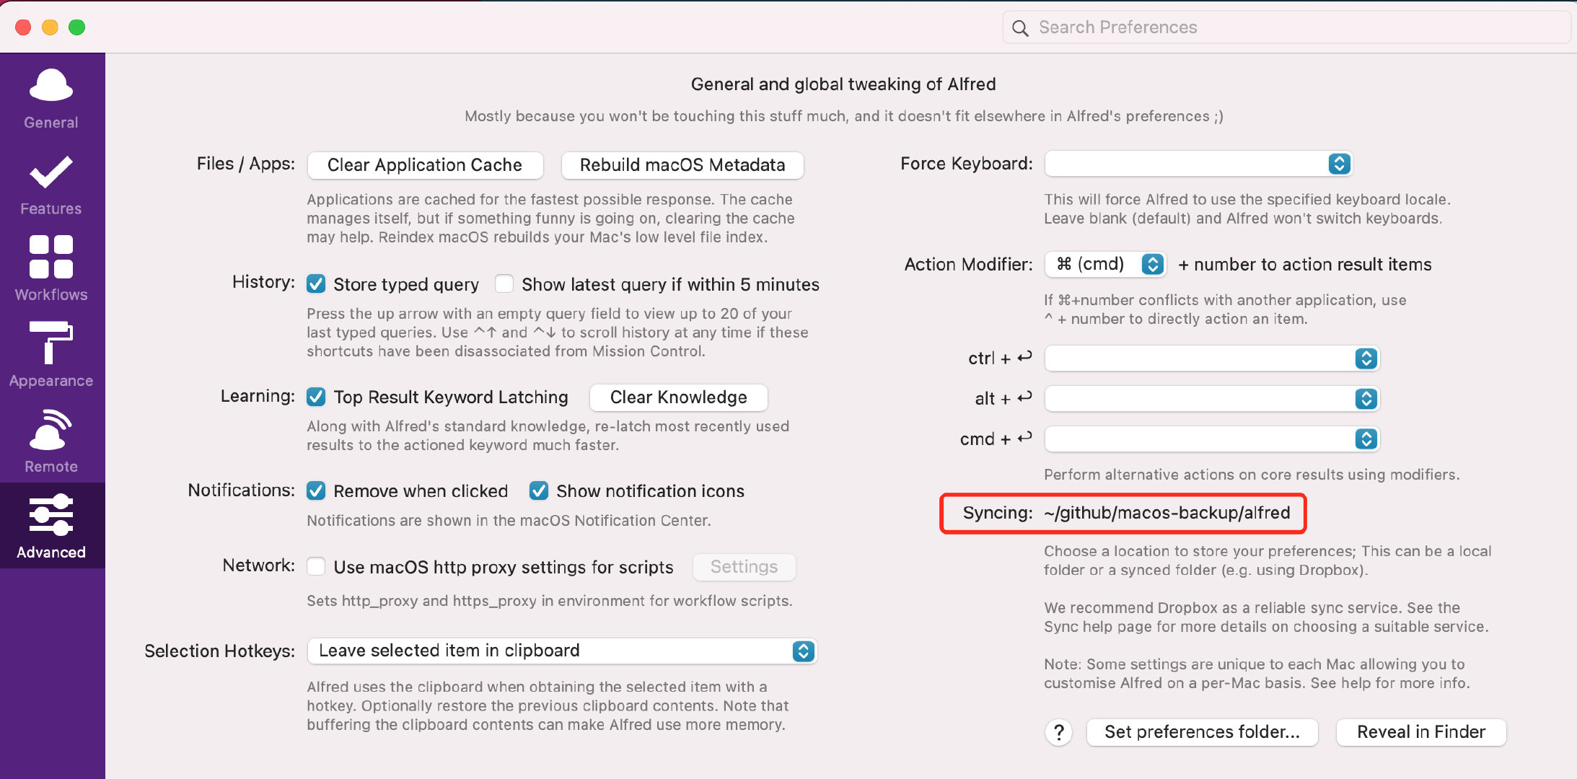Image resolution: width=1577 pixels, height=779 pixels.
Task: Open the Remote section
Action: click(51, 441)
